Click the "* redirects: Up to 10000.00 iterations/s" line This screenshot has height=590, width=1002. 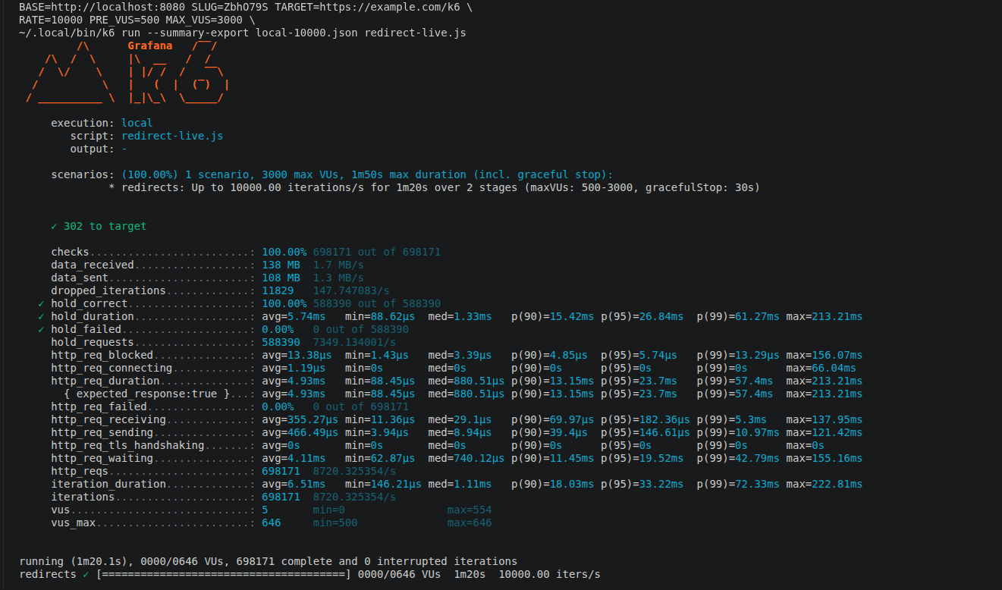[x=435, y=187]
